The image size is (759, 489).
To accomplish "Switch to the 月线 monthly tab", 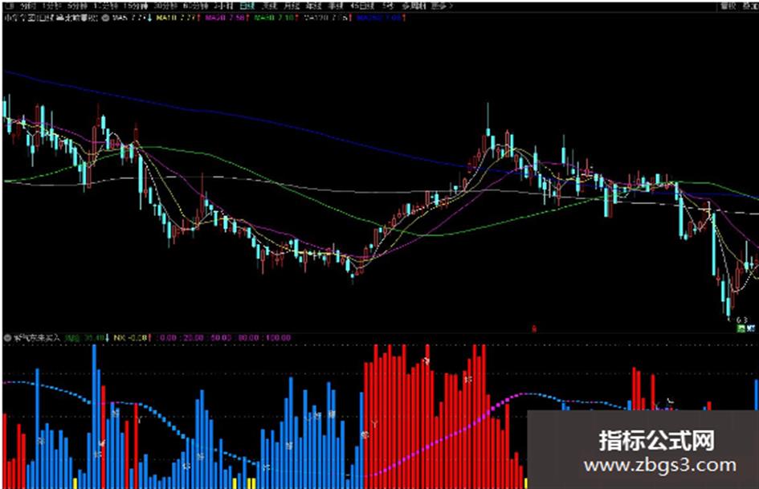I will [x=291, y=6].
